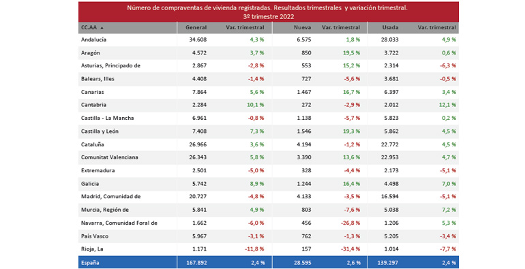Click Balears Usada value 3.681
The height and width of the screenshot is (269, 525).
pos(391,79)
